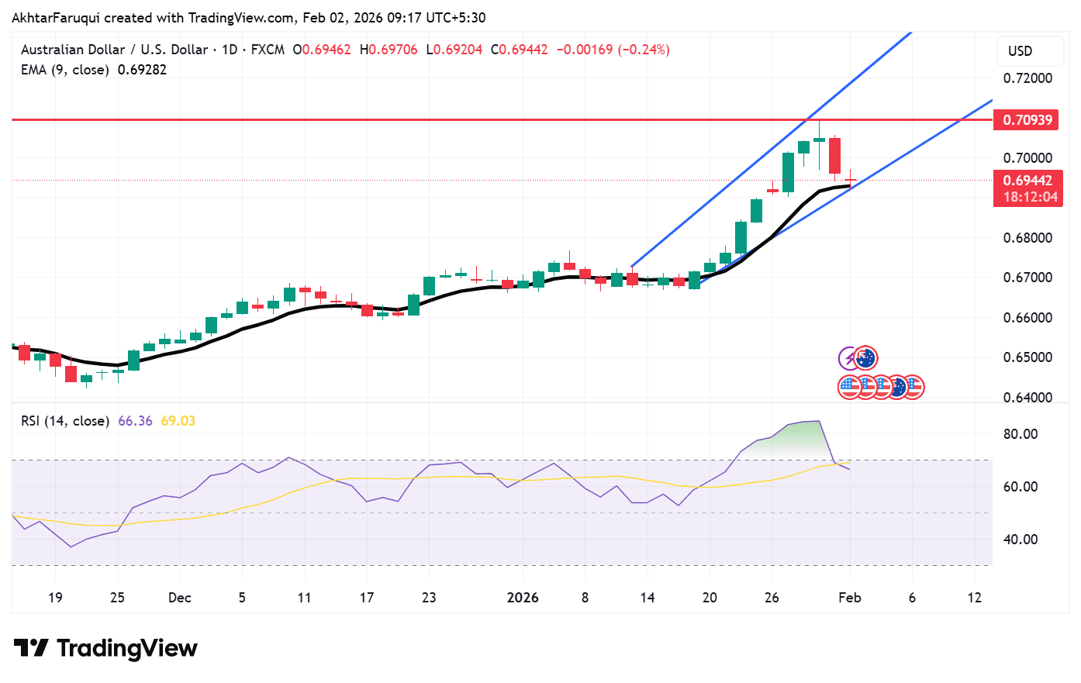This screenshot has width=1081, height=683.
Task: Open the first US flag event marker
Action: (x=848, y=388)
